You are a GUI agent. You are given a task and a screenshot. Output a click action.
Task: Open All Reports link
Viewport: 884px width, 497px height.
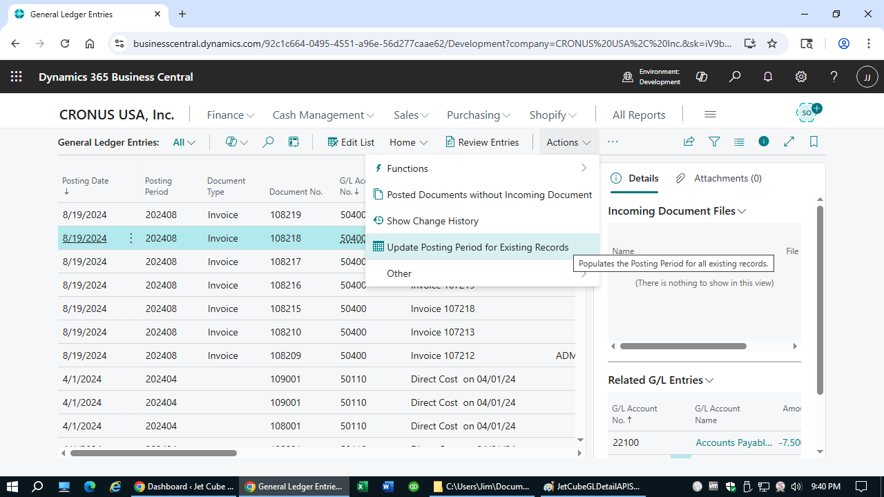tap(639, 115)
